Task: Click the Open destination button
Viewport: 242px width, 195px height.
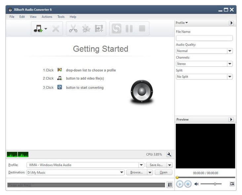Action: [x=163, y=172]
